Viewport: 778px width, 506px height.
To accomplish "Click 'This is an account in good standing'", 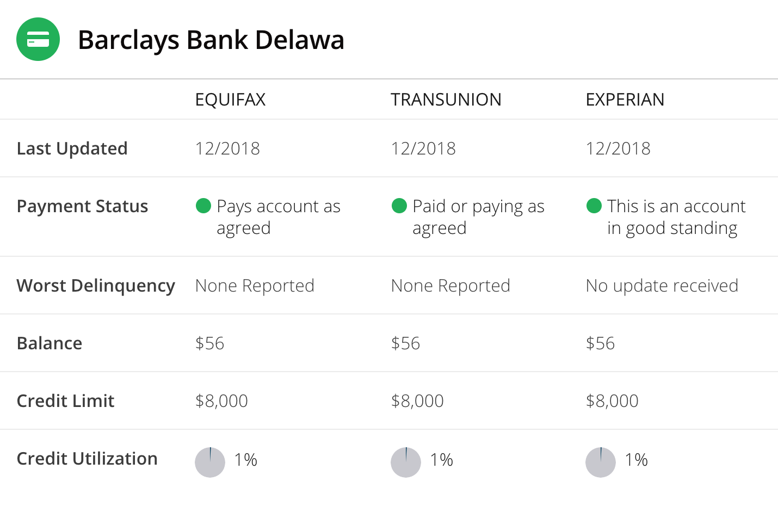I will [676, 217].
